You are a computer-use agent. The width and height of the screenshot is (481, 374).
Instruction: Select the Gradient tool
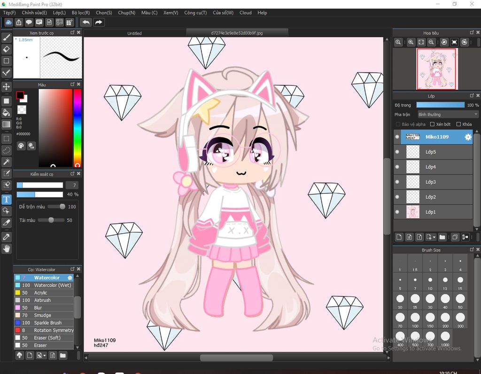[6, 124]
